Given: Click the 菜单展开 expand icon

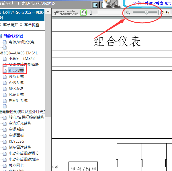Looking at the screenshot, I should click(x=1, y=25).
